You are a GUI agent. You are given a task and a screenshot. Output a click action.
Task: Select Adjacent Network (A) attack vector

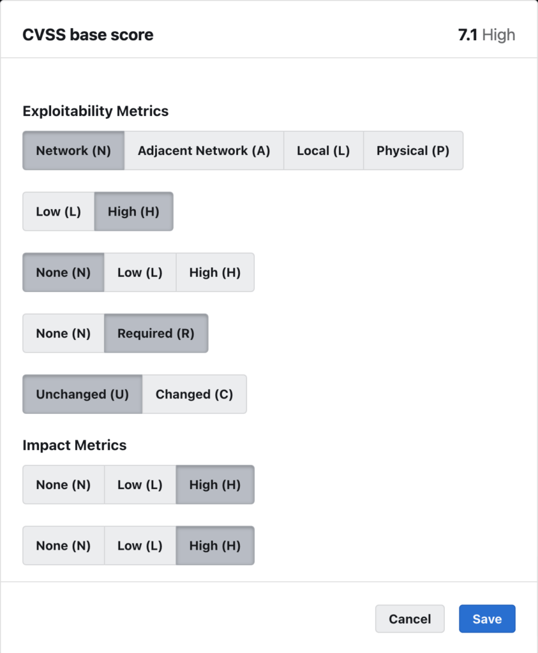coord(204,150)
